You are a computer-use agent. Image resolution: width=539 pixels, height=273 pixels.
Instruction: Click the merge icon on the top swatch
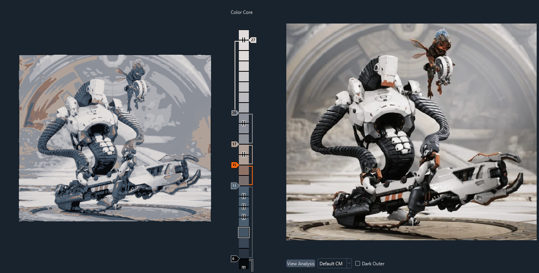point(244,40)
